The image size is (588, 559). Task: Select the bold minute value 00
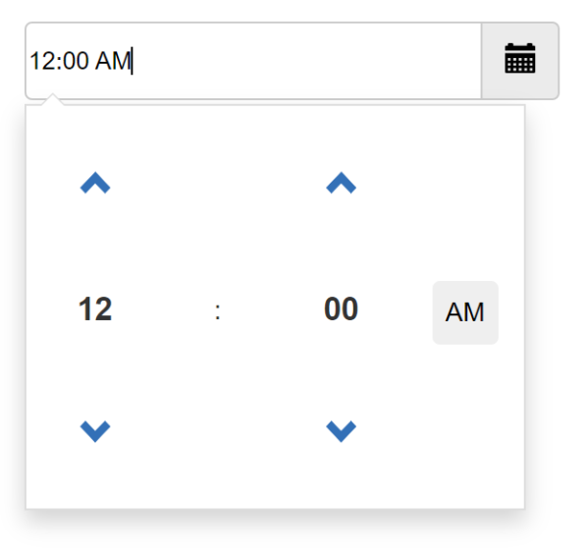[x=341, y=308]
